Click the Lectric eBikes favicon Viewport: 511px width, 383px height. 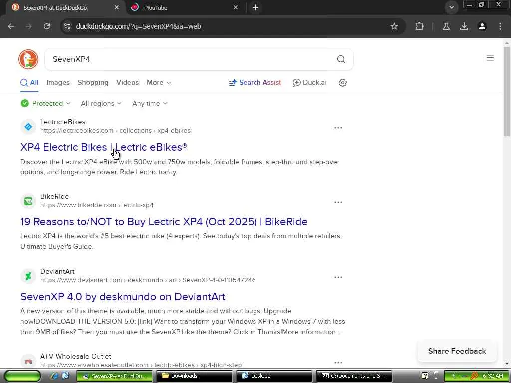pyautogui.click(x=28, y=127)
